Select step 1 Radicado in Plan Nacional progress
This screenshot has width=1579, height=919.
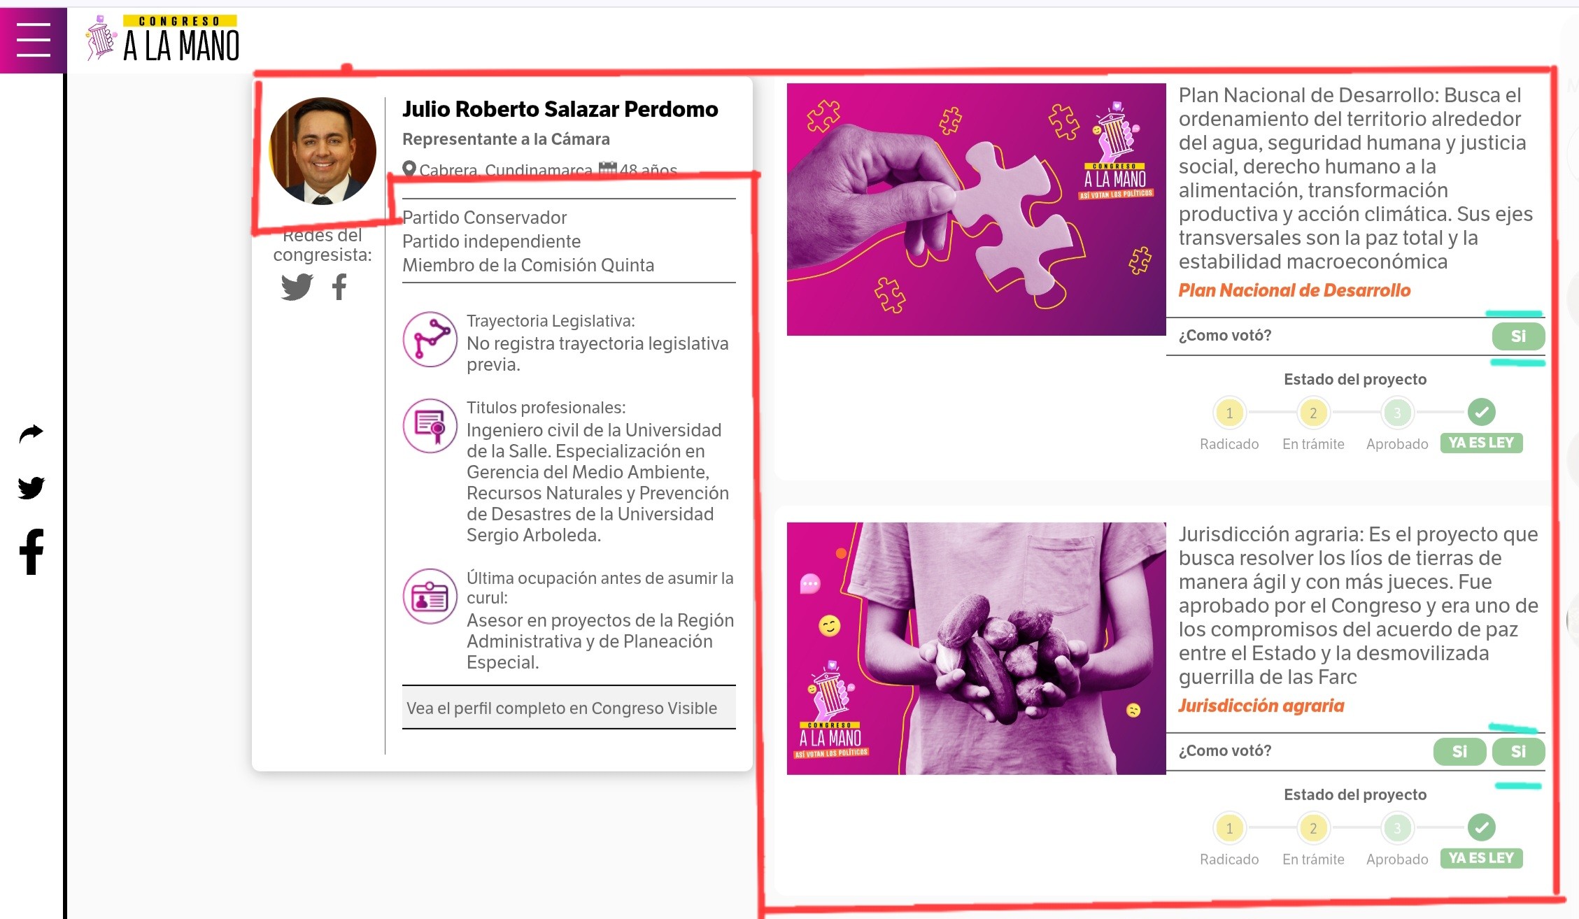pos(1228,413)
